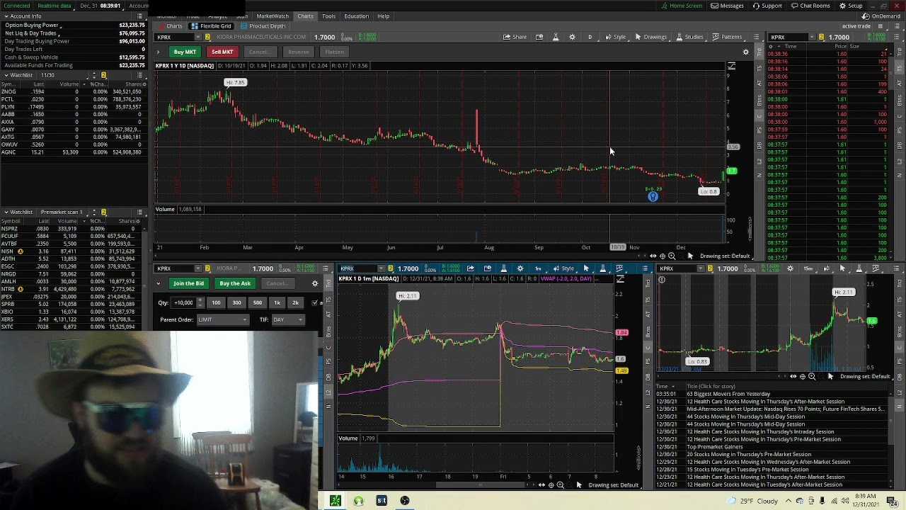Open news 'Top Premarket Gainers'

(714, 447)
